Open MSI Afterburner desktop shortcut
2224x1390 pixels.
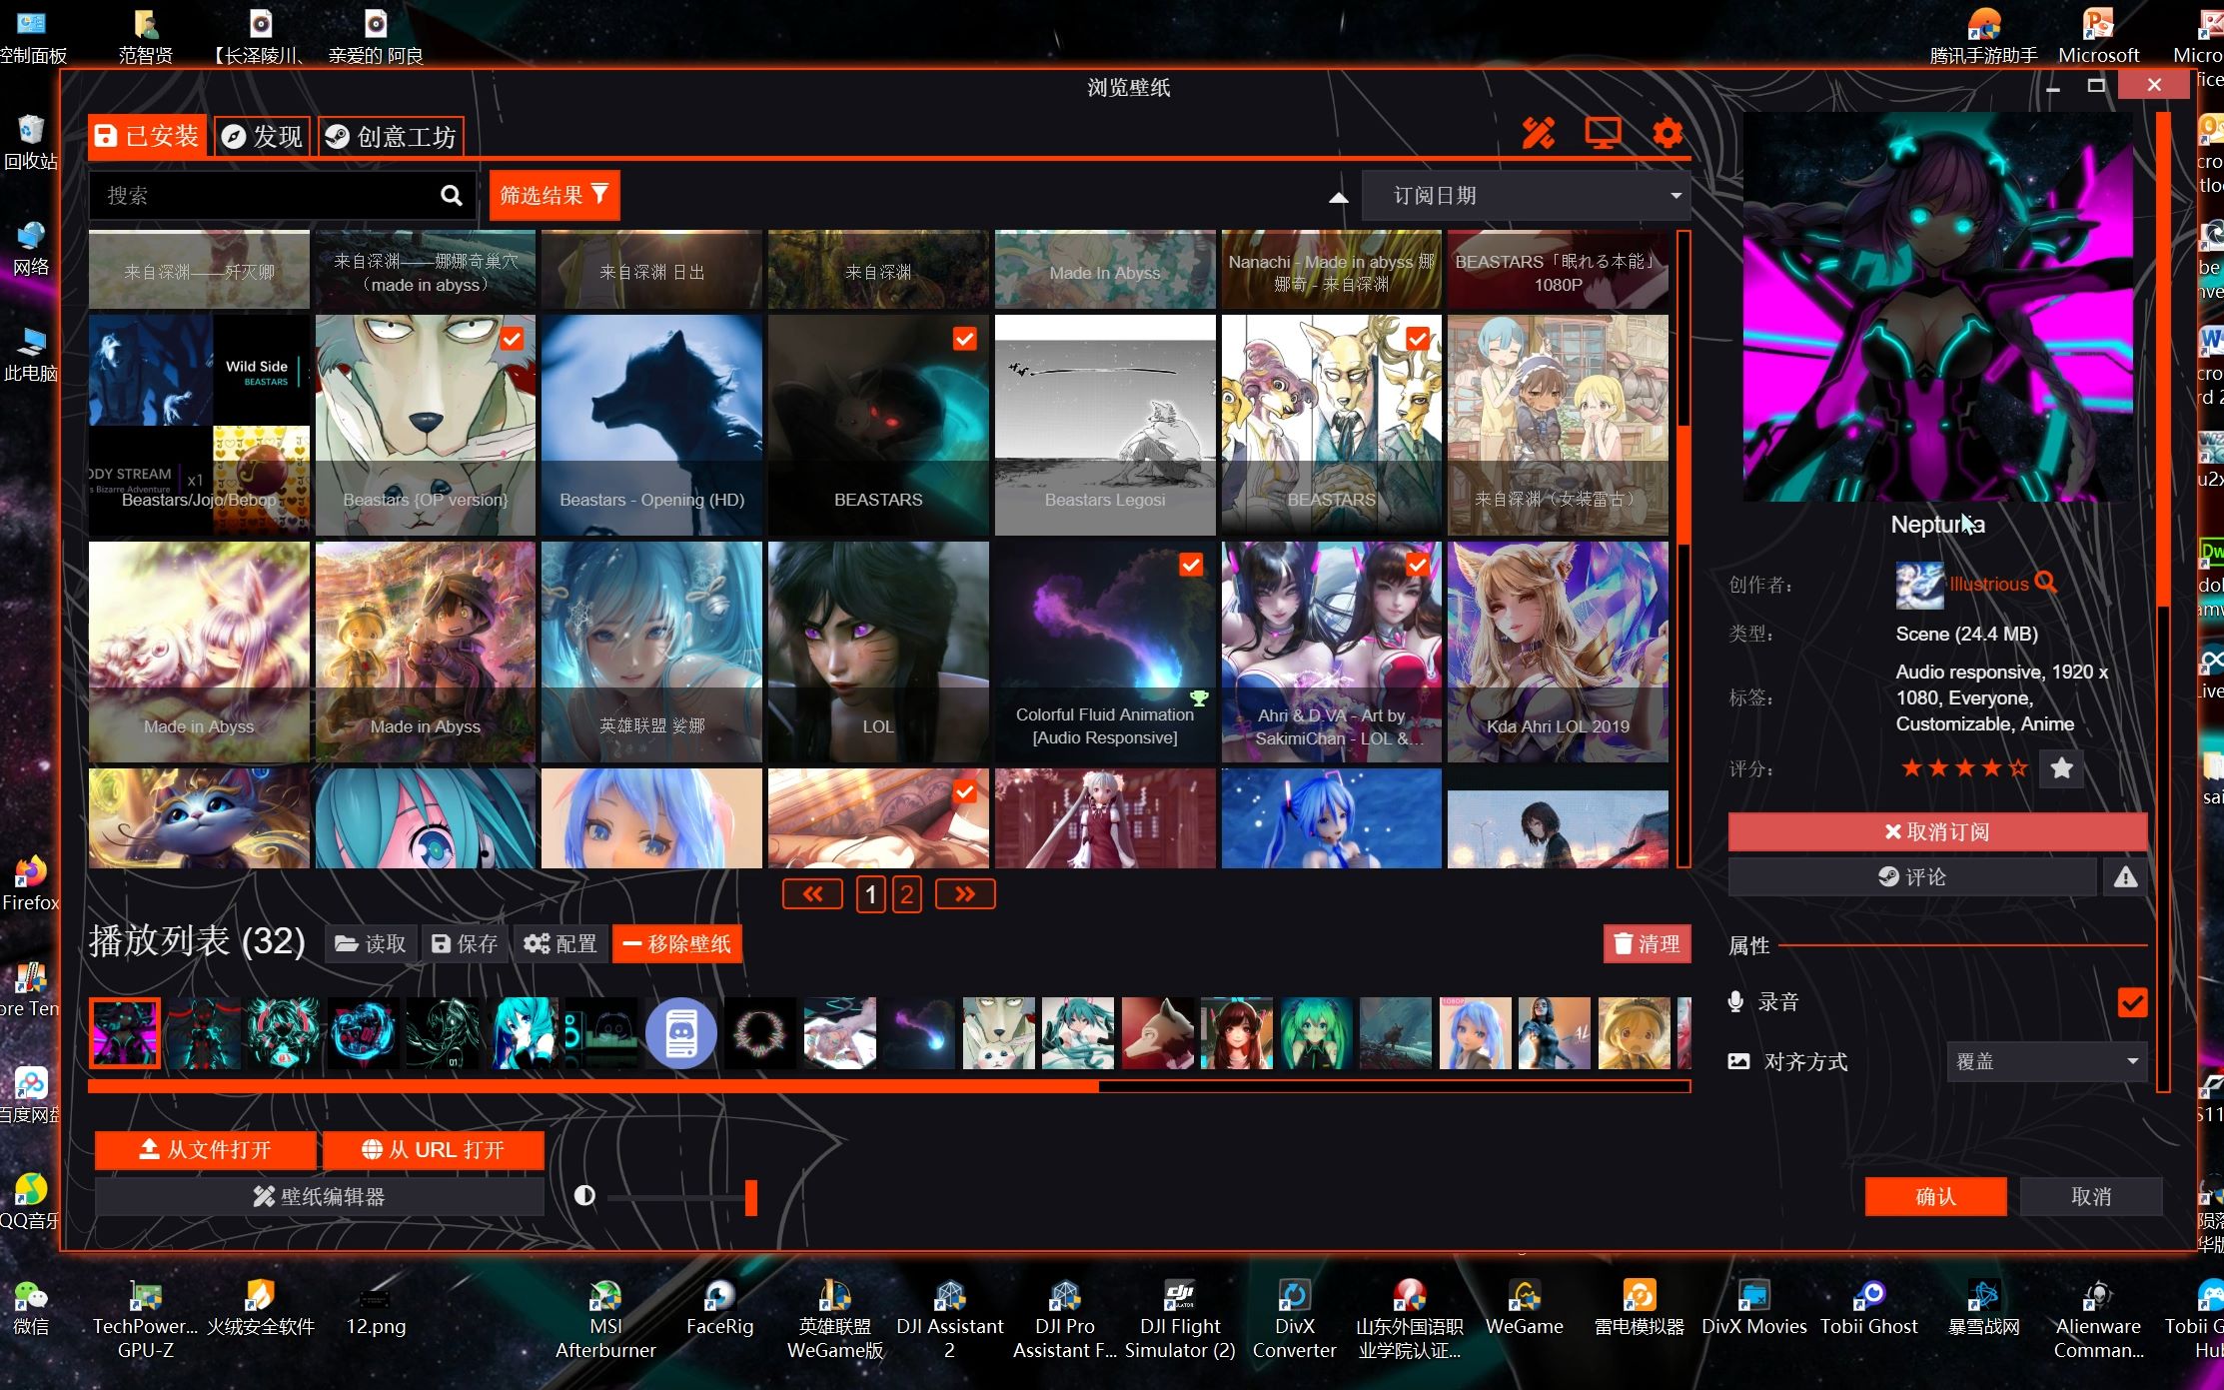click(605, 1319)
